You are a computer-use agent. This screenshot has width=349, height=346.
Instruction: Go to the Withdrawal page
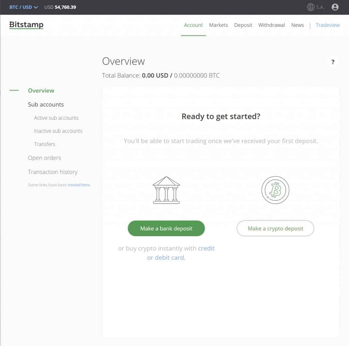272,25
